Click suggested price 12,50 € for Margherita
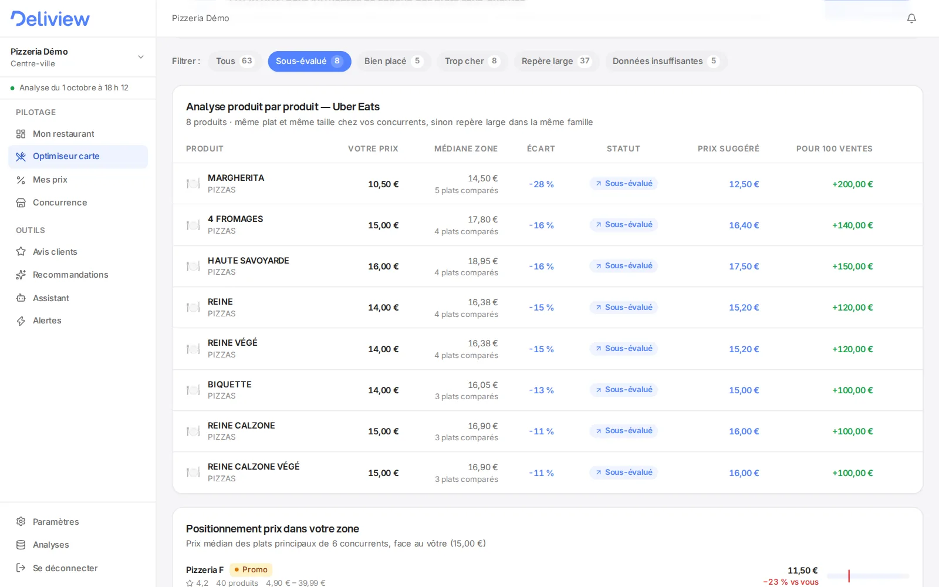 [x=744, y=184]
